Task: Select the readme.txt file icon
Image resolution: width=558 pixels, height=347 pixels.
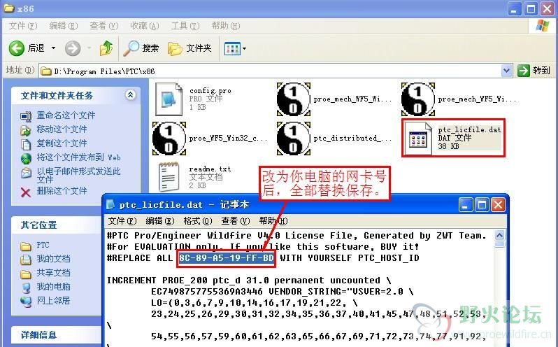Action: (x=169, y=177)
